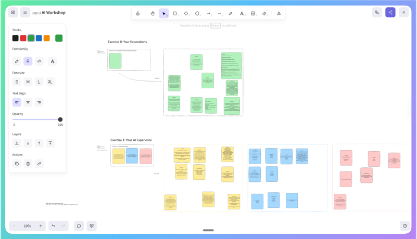
Task: Reset zoom via 10% label
Action: (27, 226)
